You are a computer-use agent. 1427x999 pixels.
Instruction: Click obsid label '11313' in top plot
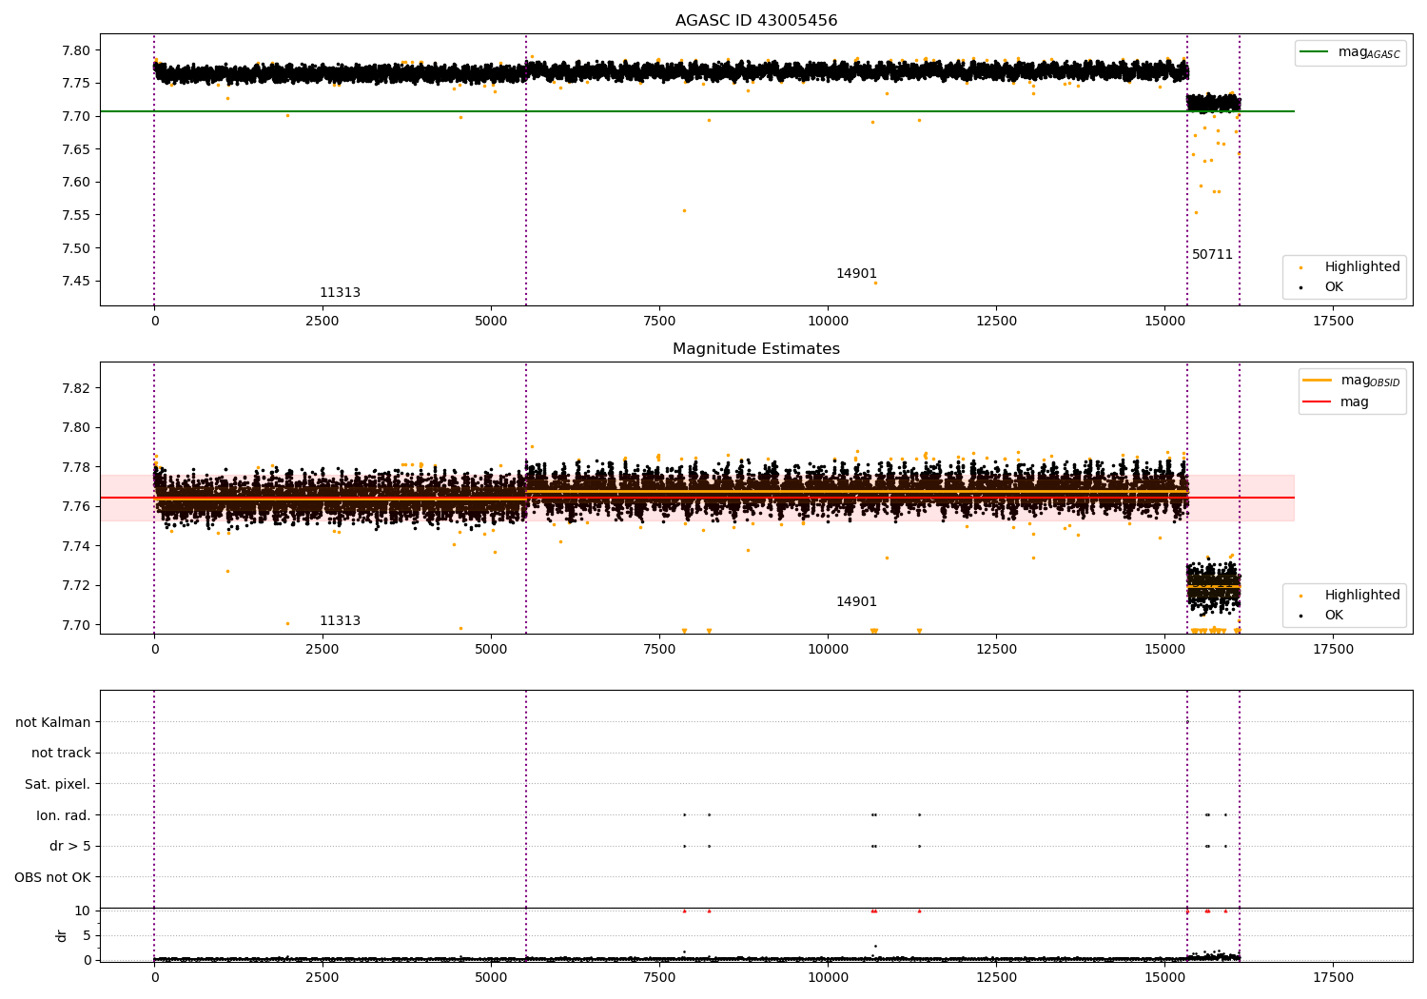pyautogui.click(x=340, y=292)
